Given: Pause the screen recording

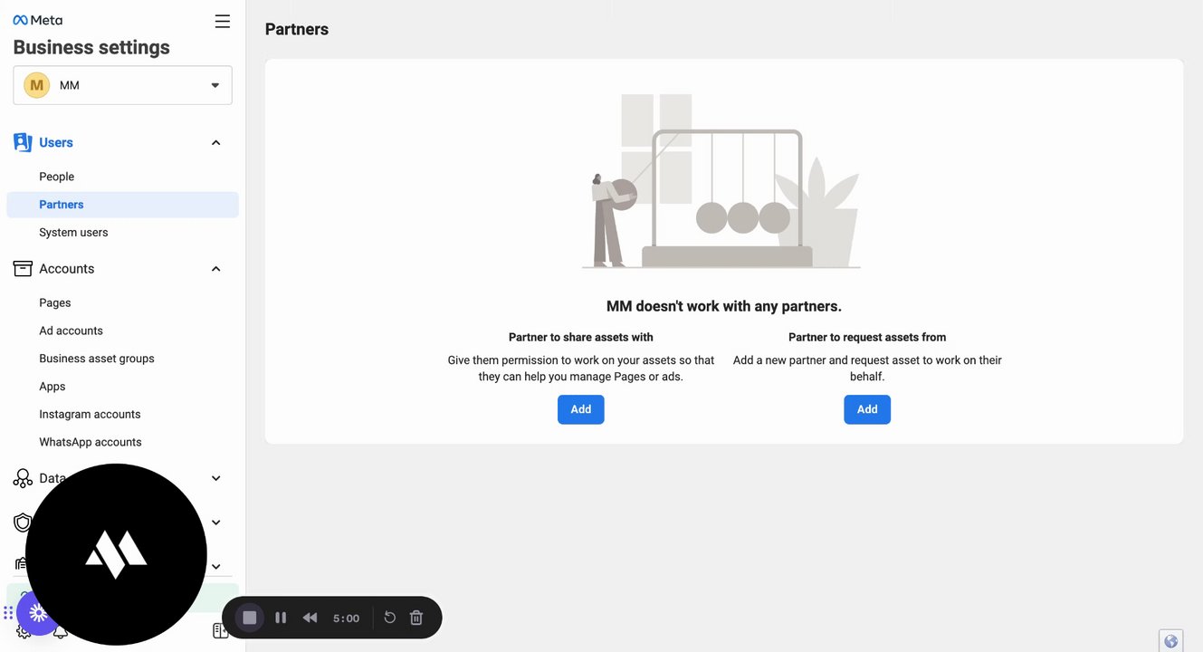Looking at the screenshot, I should [x=281, y=618].
